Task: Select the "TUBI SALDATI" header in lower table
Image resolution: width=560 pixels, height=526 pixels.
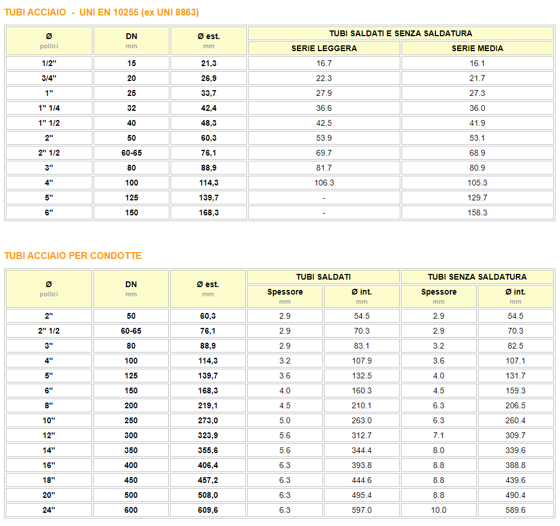Action: [323, 277]
